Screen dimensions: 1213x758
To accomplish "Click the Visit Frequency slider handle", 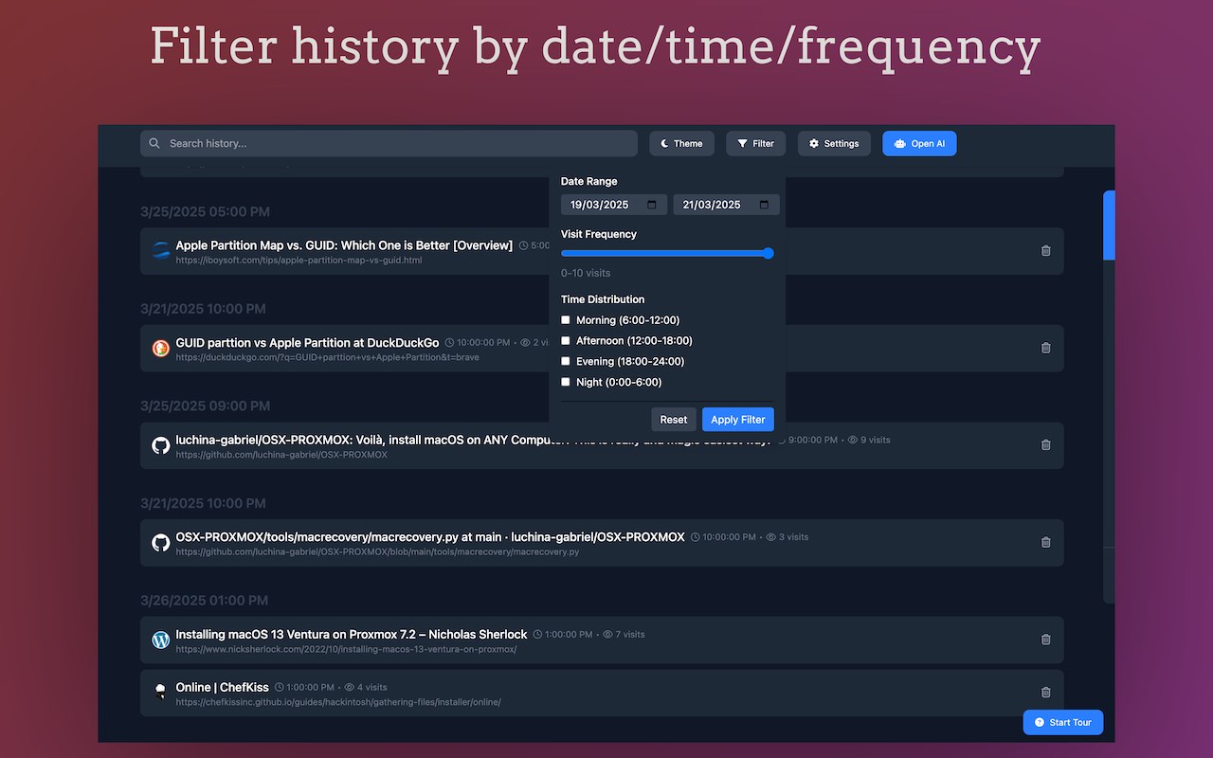I will tap(769, 253).
